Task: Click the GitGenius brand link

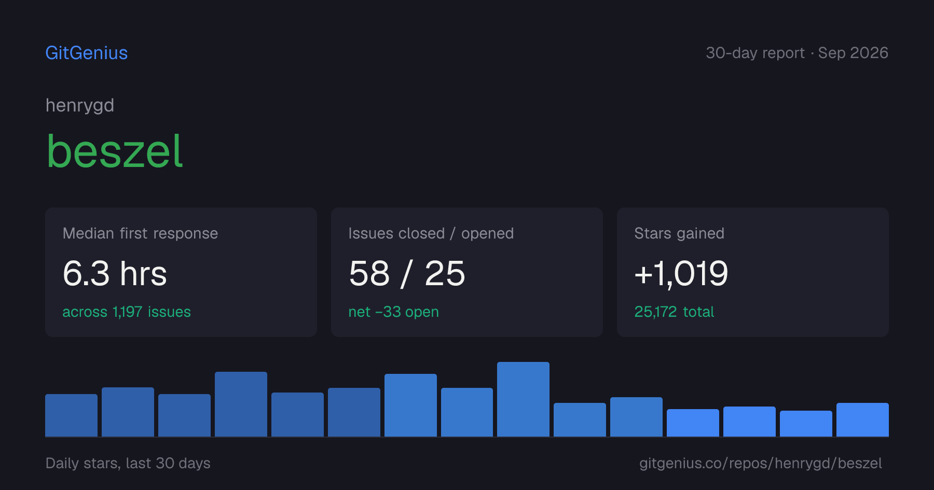Action: pyautogui.click(x=87, y=53)
